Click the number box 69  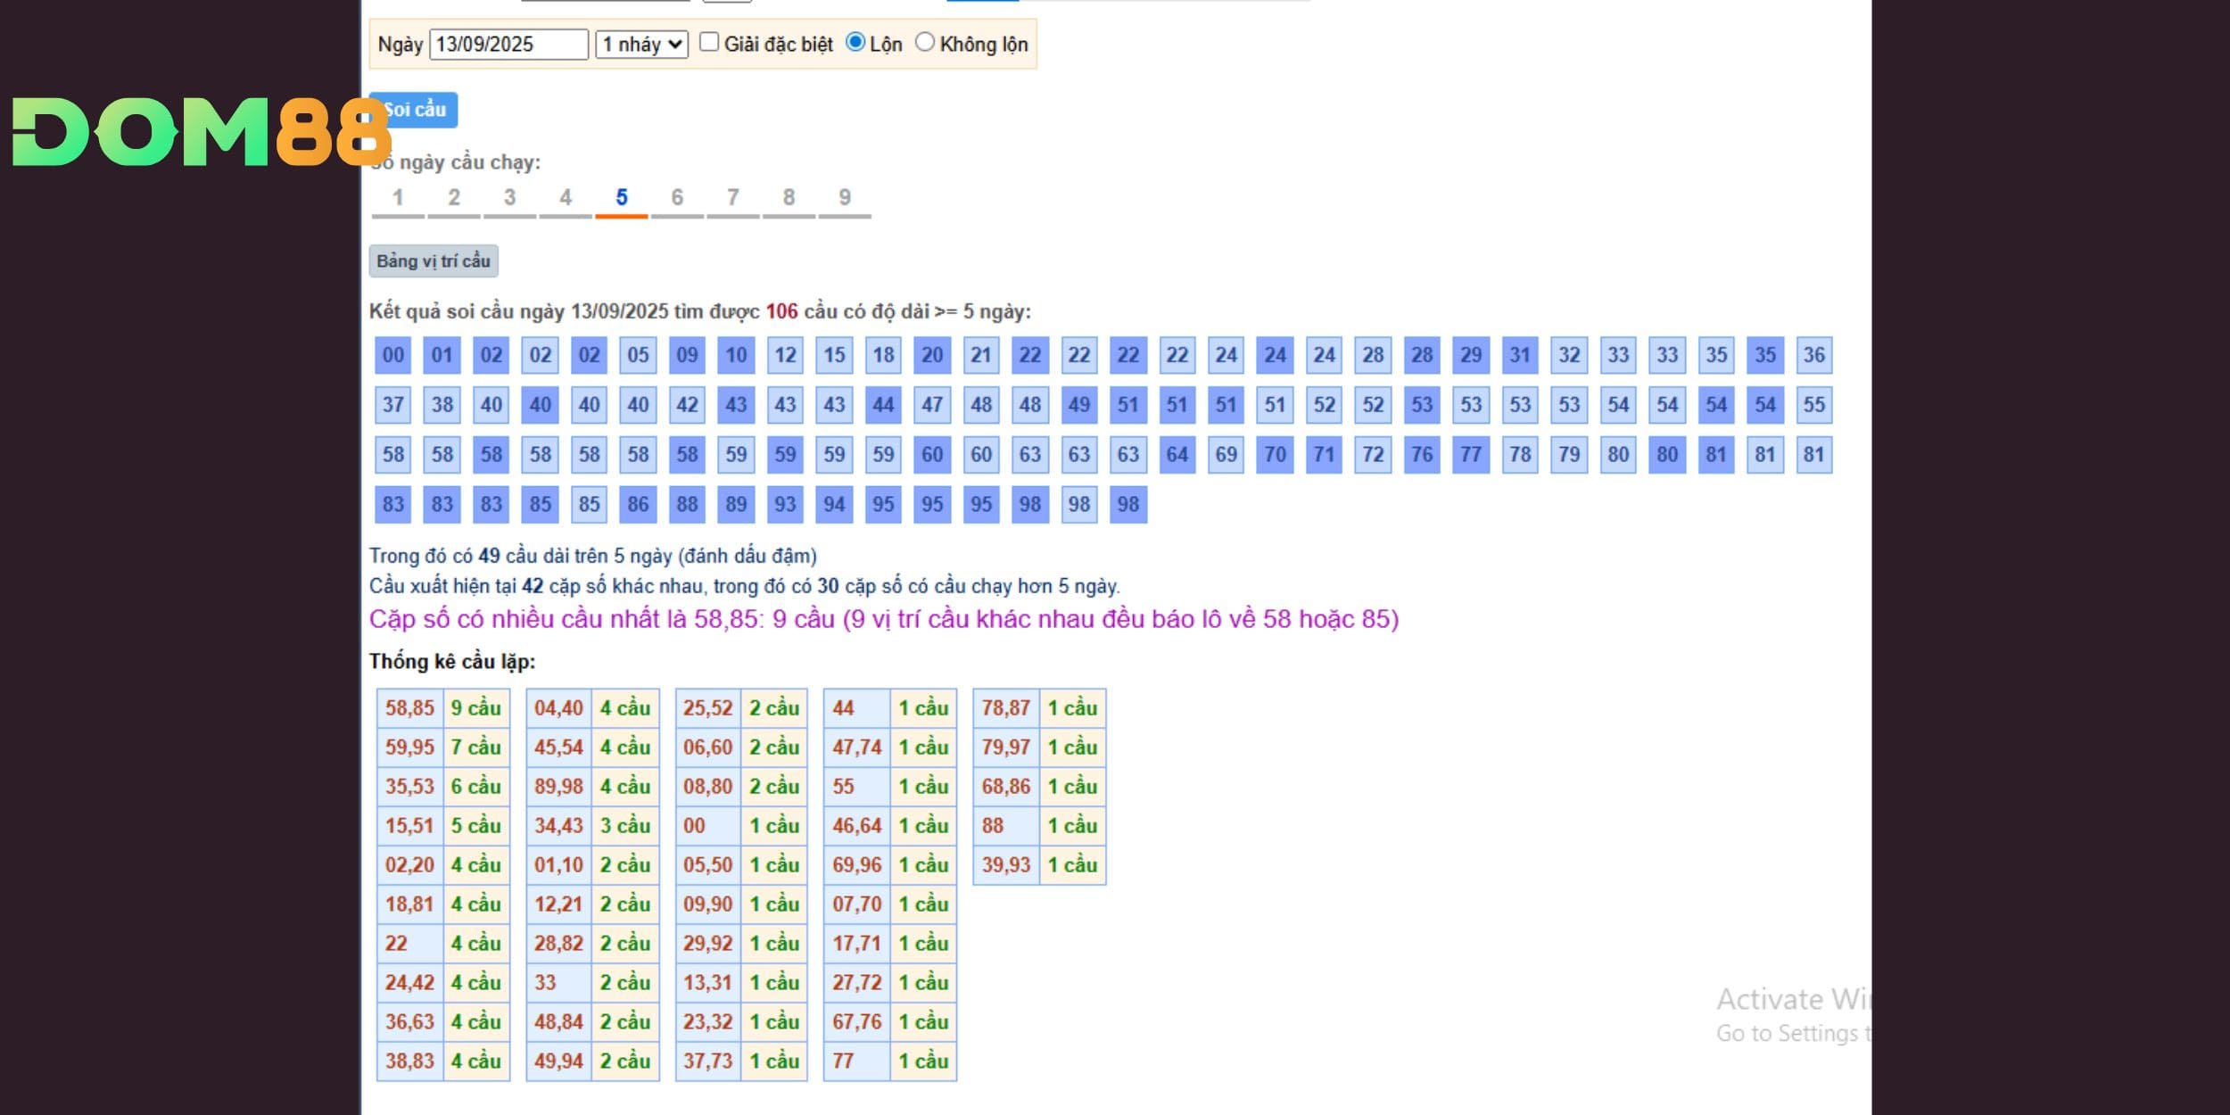[x=1226, y=455]
